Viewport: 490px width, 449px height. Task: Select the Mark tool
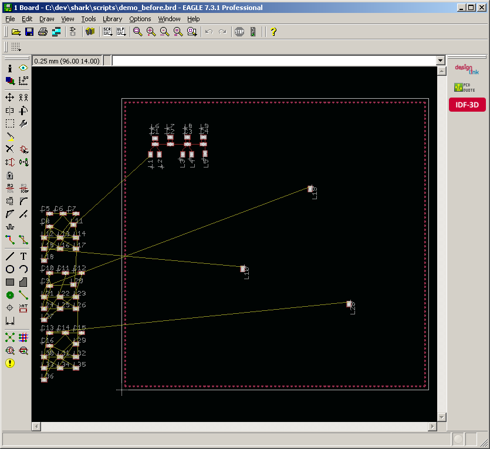pyautogui.click(x=23, y=81)
